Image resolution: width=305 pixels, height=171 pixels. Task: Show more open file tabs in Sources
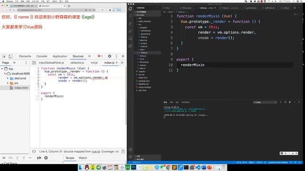coord(122,63)
